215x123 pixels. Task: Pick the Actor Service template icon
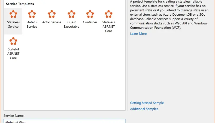click(x=52, y=14)
